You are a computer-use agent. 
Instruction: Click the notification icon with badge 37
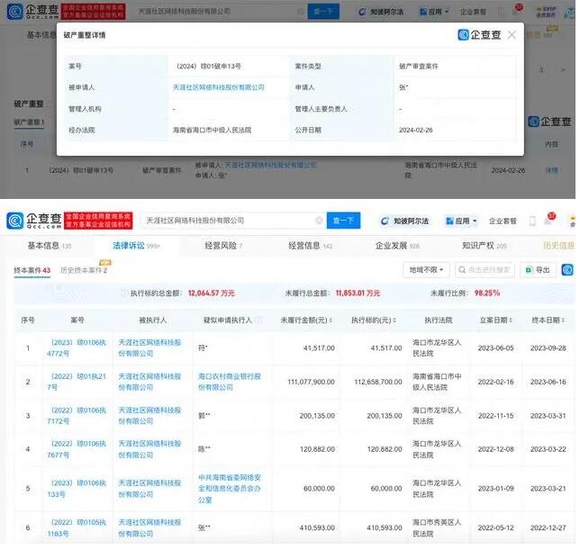[548, 221]
